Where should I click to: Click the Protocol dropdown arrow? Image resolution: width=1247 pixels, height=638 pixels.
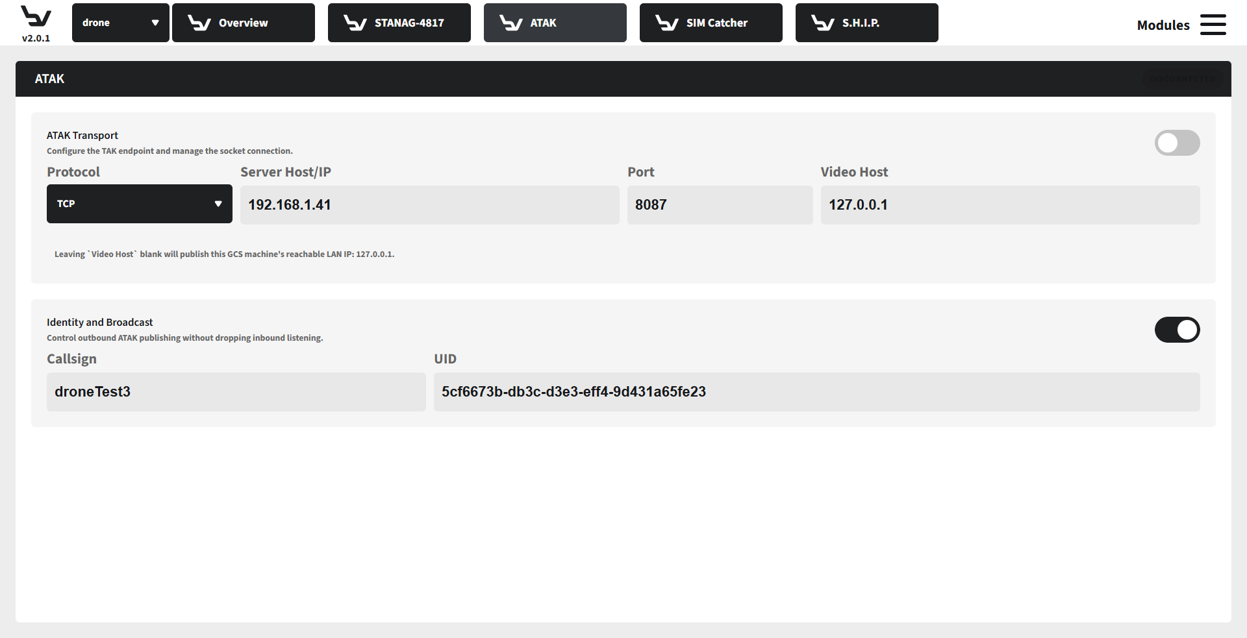pos(218,204)
